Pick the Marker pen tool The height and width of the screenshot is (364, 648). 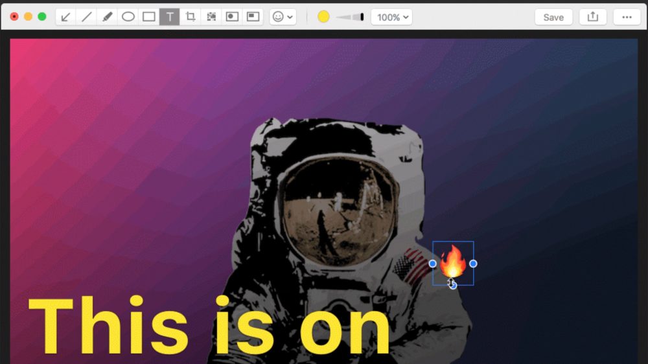(108, 17)
